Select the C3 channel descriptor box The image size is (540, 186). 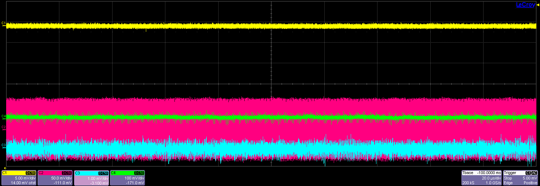[91, 178]
